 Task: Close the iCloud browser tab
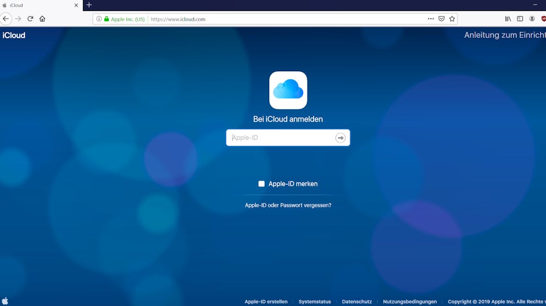pos(76,5)
